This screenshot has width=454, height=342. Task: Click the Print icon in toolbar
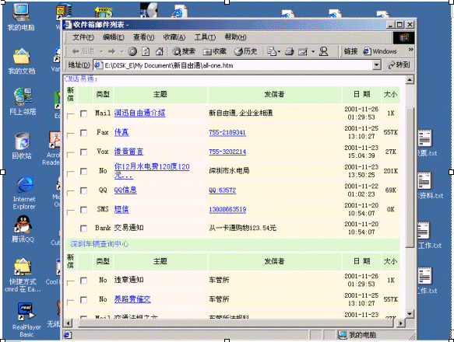click(289, 51)
